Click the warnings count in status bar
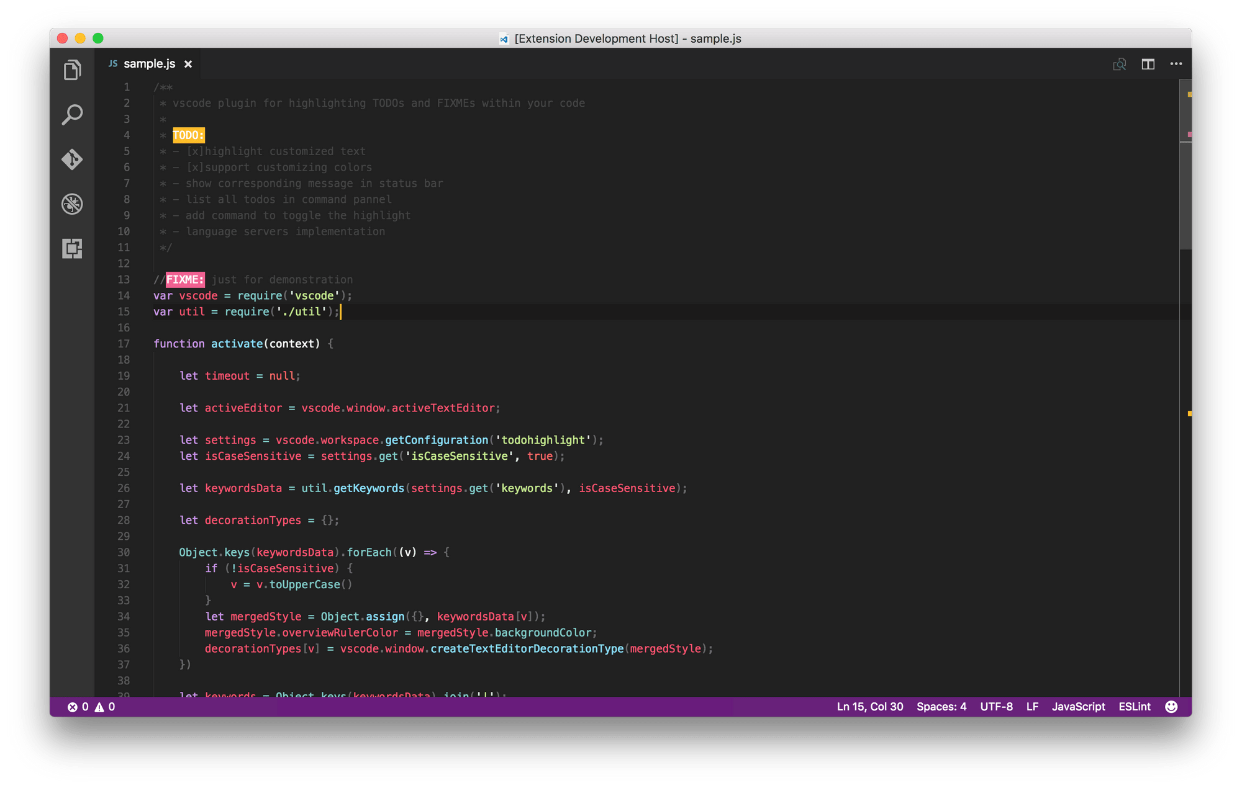 pyautogui.click(x=105, y=707)
